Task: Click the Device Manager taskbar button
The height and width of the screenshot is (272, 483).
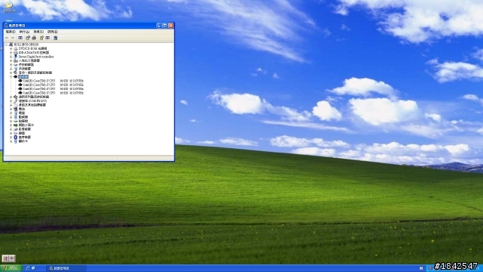Action: point(66,268)
